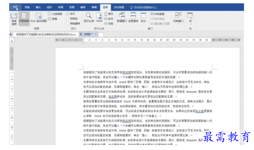254x150 pixels.
Task: Open the 阅读视图 (Read Mode) view
Action: click(14, 19)
